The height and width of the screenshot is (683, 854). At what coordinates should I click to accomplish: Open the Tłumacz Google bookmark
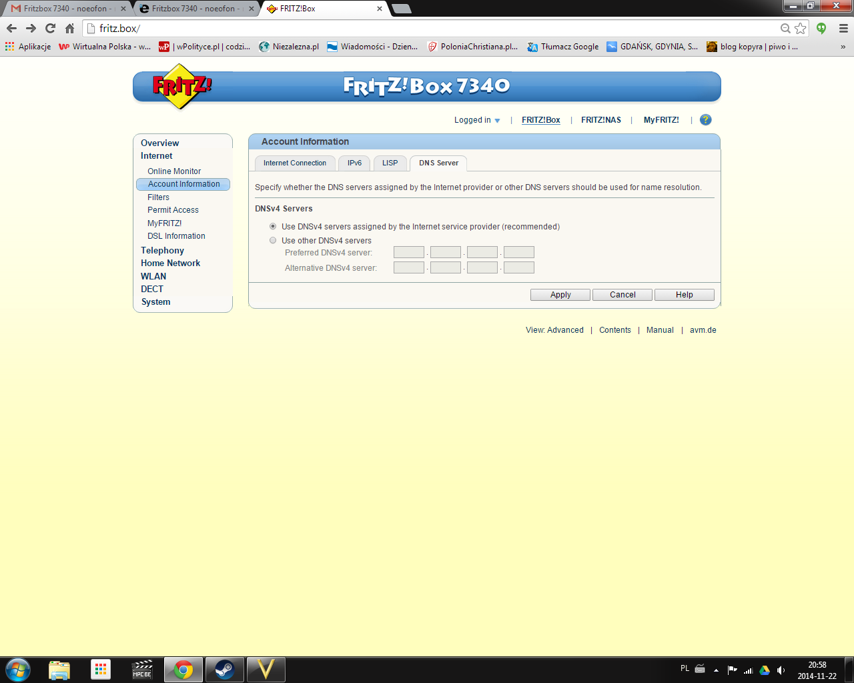(x=563, y=47)
